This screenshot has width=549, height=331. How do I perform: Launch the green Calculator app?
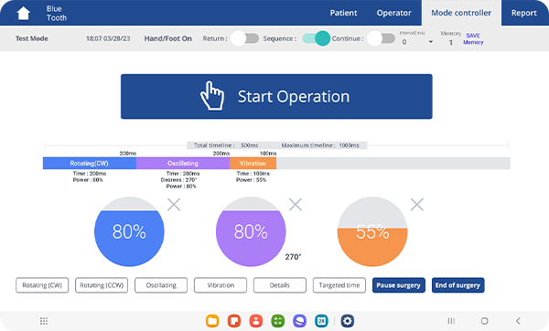[x=277, y=321]
